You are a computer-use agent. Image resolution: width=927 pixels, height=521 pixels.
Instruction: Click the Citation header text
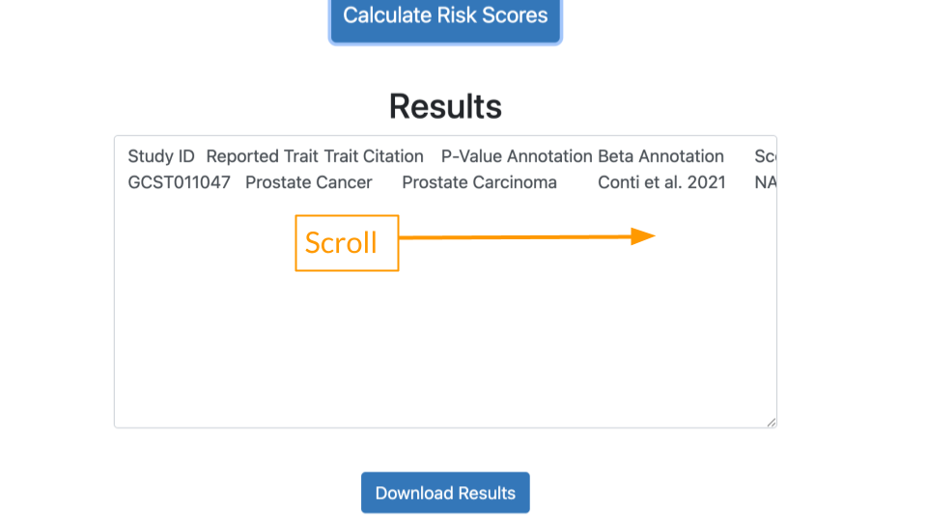point(393,156)
